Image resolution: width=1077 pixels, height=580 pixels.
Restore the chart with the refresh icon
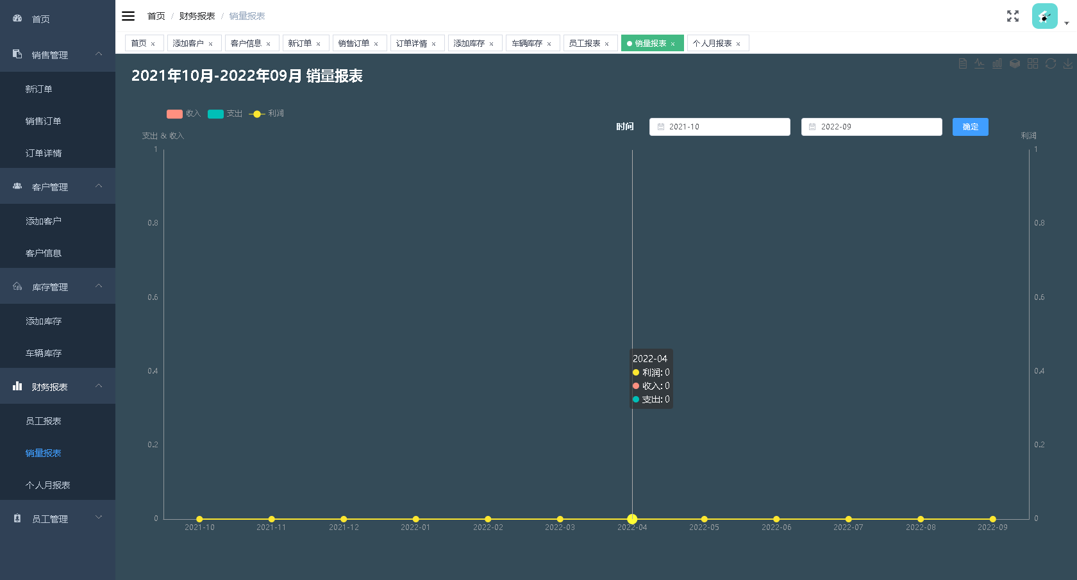coord(1051,63)
